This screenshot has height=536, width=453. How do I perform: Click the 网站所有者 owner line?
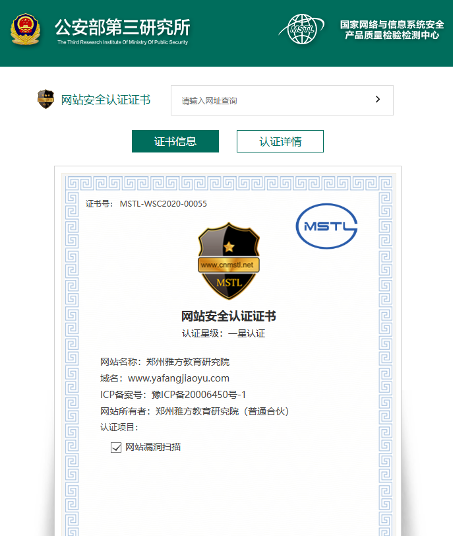tap(195, 411)
